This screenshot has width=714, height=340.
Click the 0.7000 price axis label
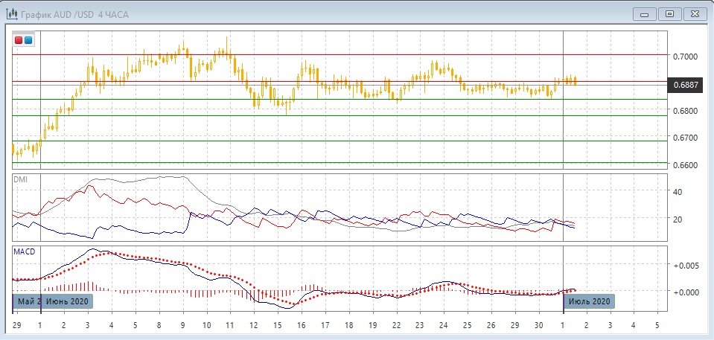[686, 57]
